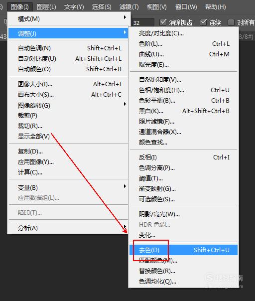Enable the 对所有 checkbox
The width and height of the screenshot is (255, 301).
coord(231,22)
